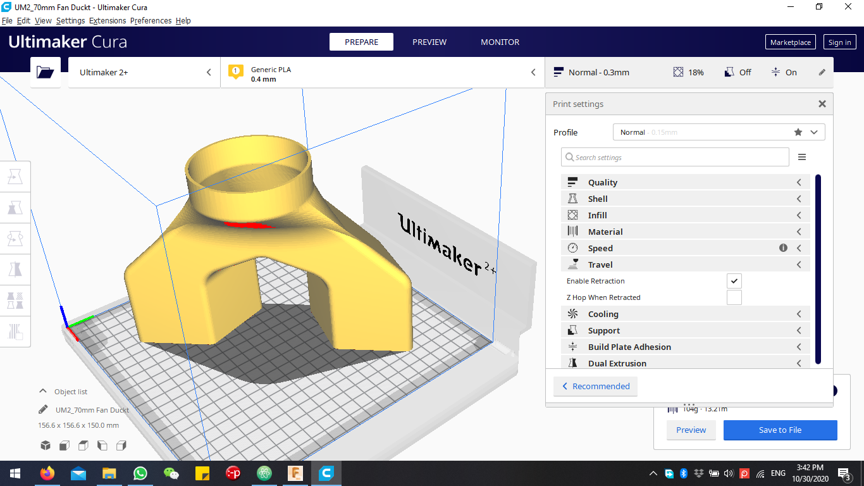The image size is (864, 486).
Task: Close the Print settings panel
Action: click(822, 104)
